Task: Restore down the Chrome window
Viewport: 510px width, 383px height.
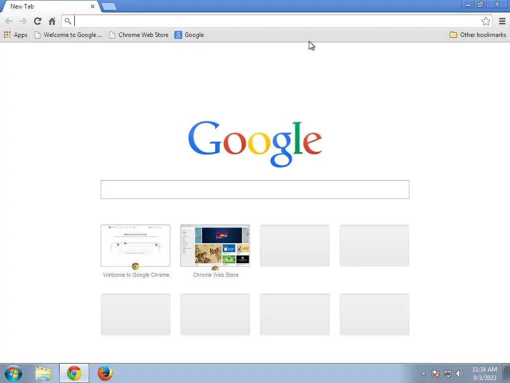Action: [480, 4]
